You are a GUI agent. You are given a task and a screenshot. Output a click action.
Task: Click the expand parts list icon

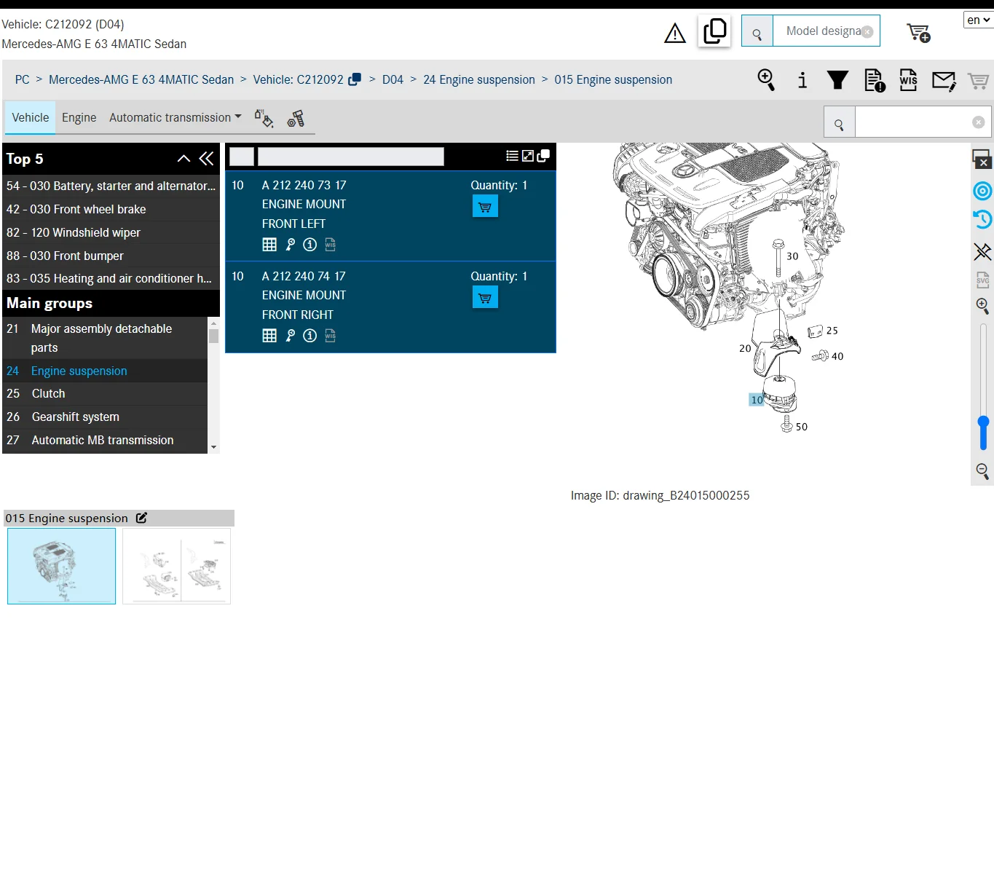point(528,156)
